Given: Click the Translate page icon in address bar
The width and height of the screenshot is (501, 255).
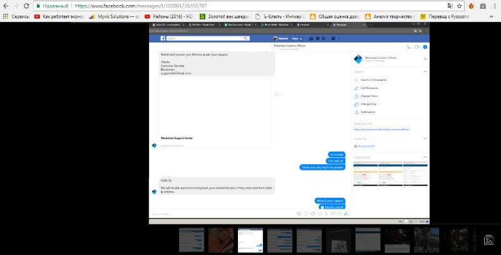Looking at the screenshot, I should click(x=450, y=6).
